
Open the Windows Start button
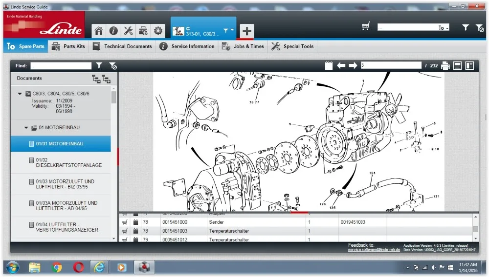pos(13,267)
